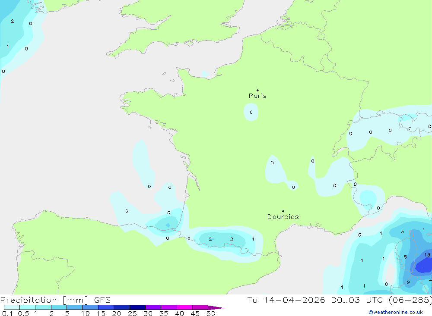The height and width of the screenshot is (316, 432).
Task: Select the Paris label on the map
Action: [257, 96]
